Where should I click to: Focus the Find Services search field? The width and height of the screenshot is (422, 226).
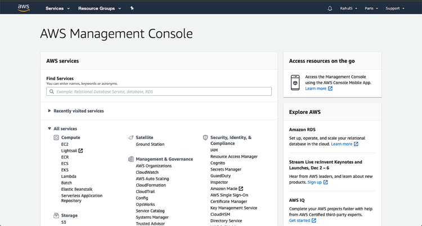pos(159,91)
